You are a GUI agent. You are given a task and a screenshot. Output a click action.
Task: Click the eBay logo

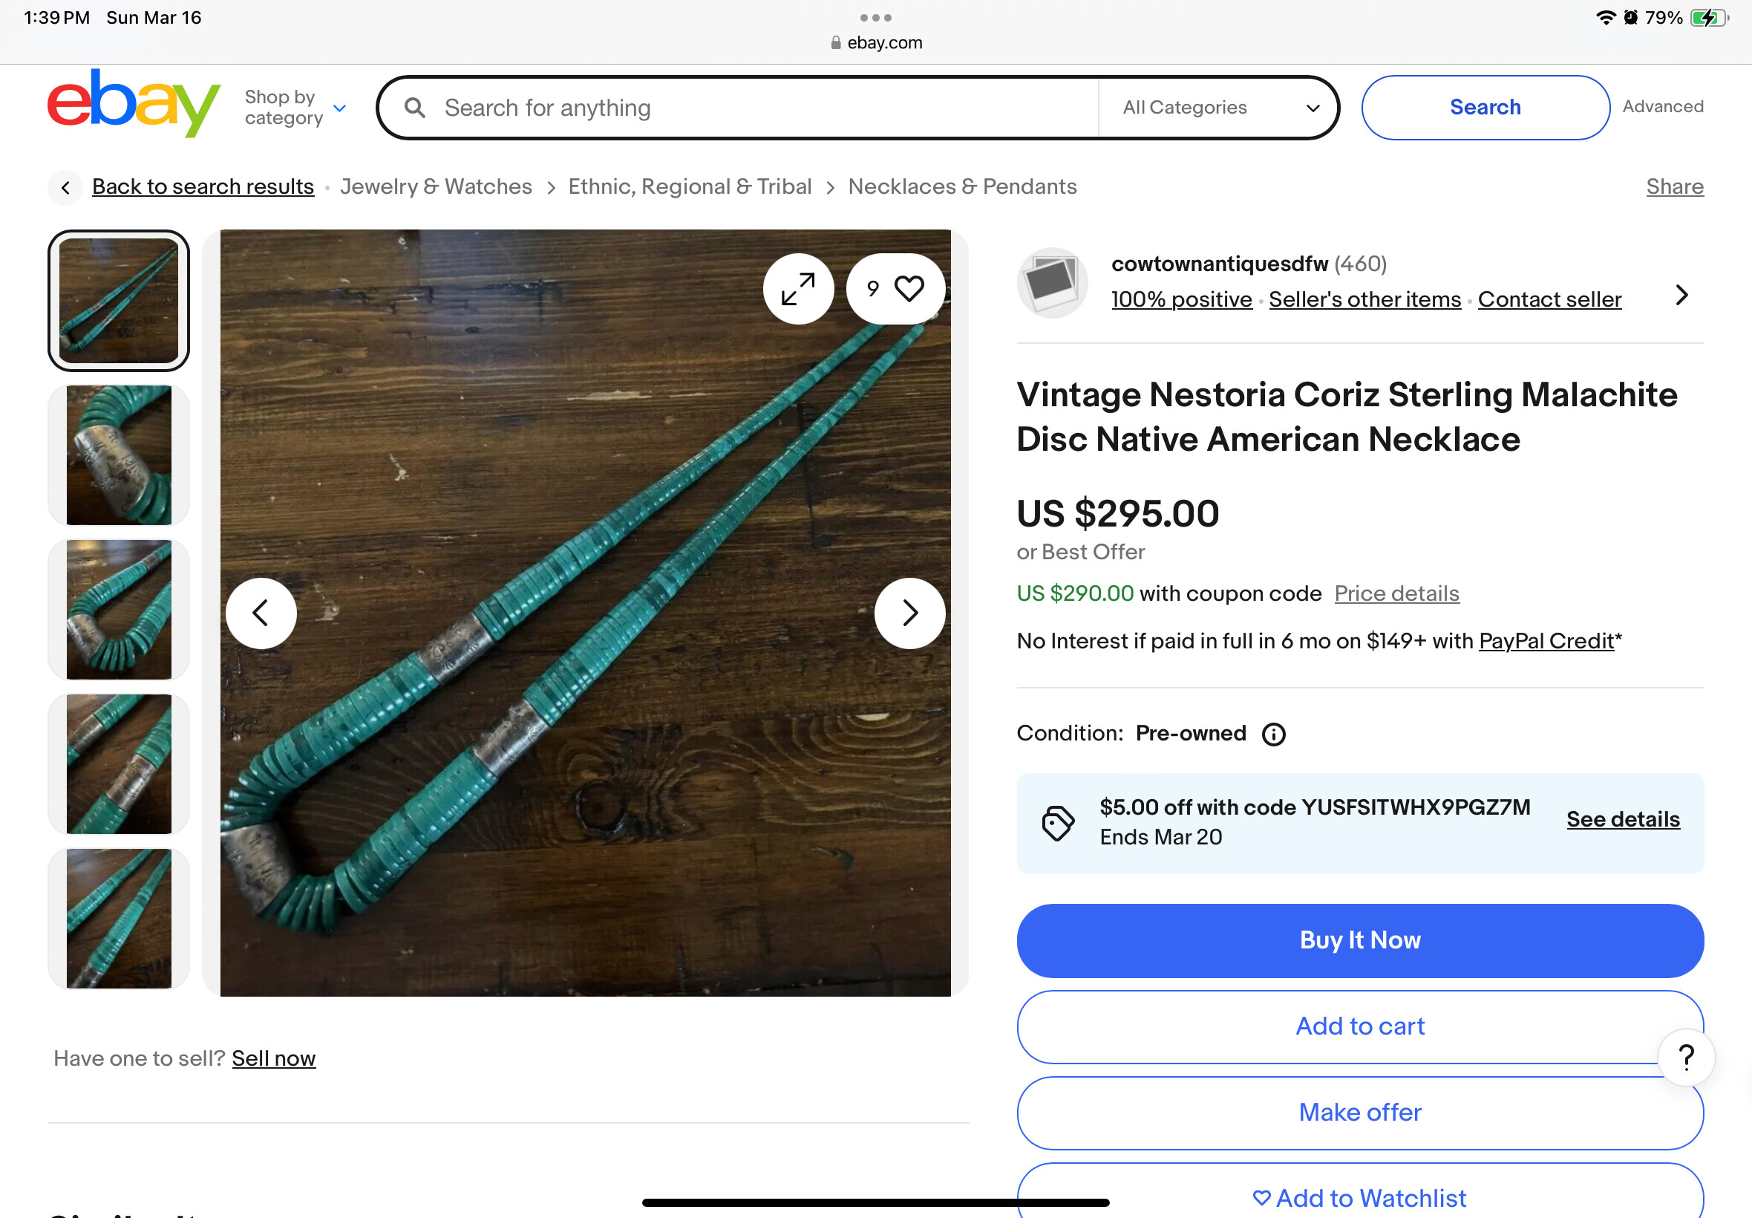point(134,105)
